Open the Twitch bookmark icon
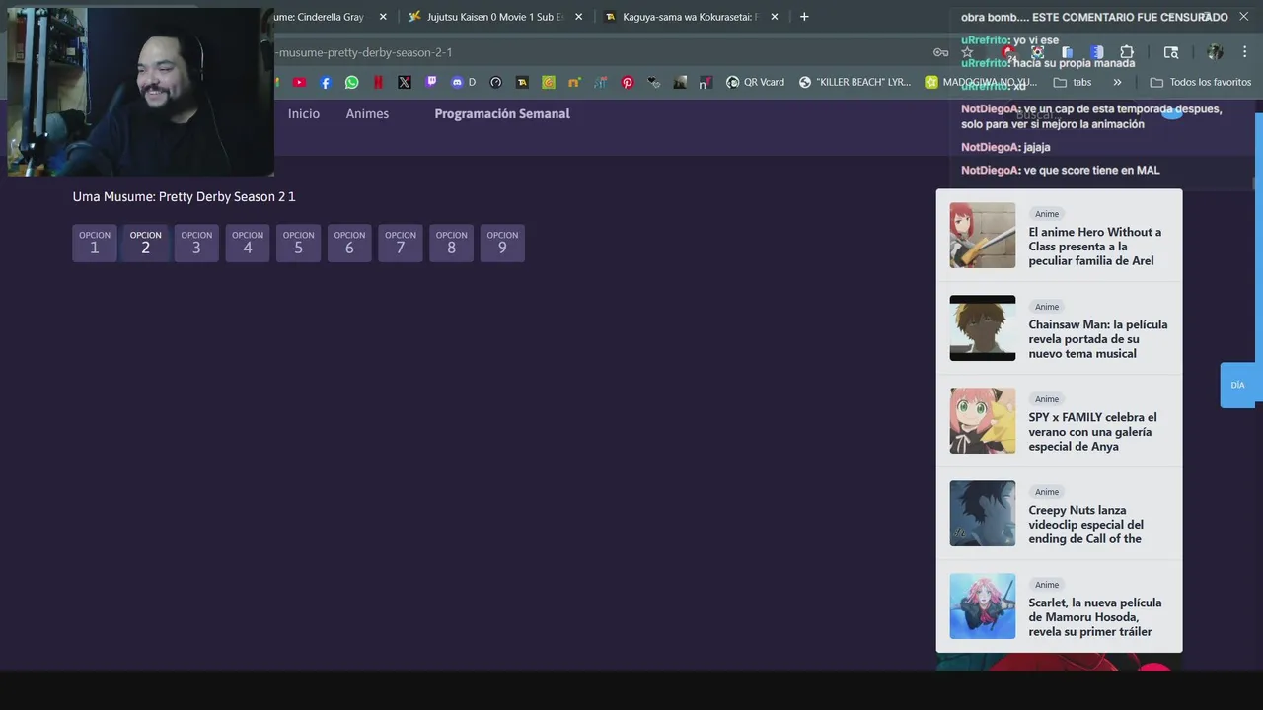This screenshot has width=1263, height=710. [x=431, y=83]
